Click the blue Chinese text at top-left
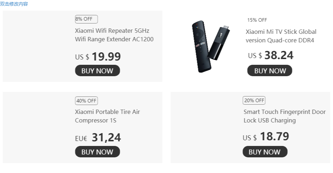 14,4
